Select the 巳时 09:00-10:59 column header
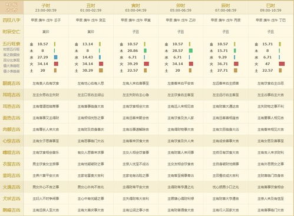 tap(270, 8)
